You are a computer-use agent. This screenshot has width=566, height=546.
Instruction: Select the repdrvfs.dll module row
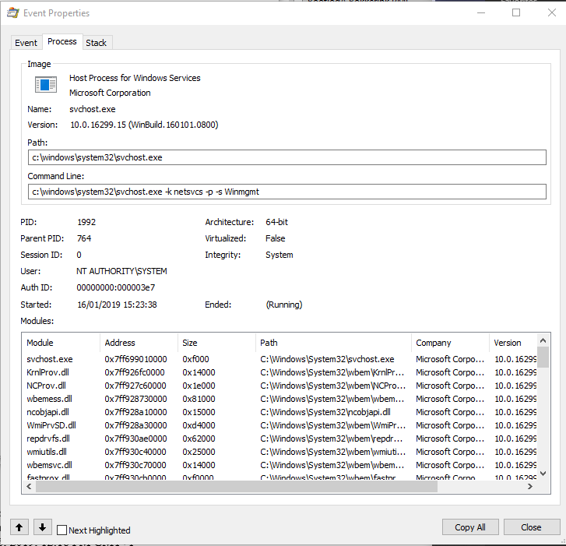(x=279, y=439)
